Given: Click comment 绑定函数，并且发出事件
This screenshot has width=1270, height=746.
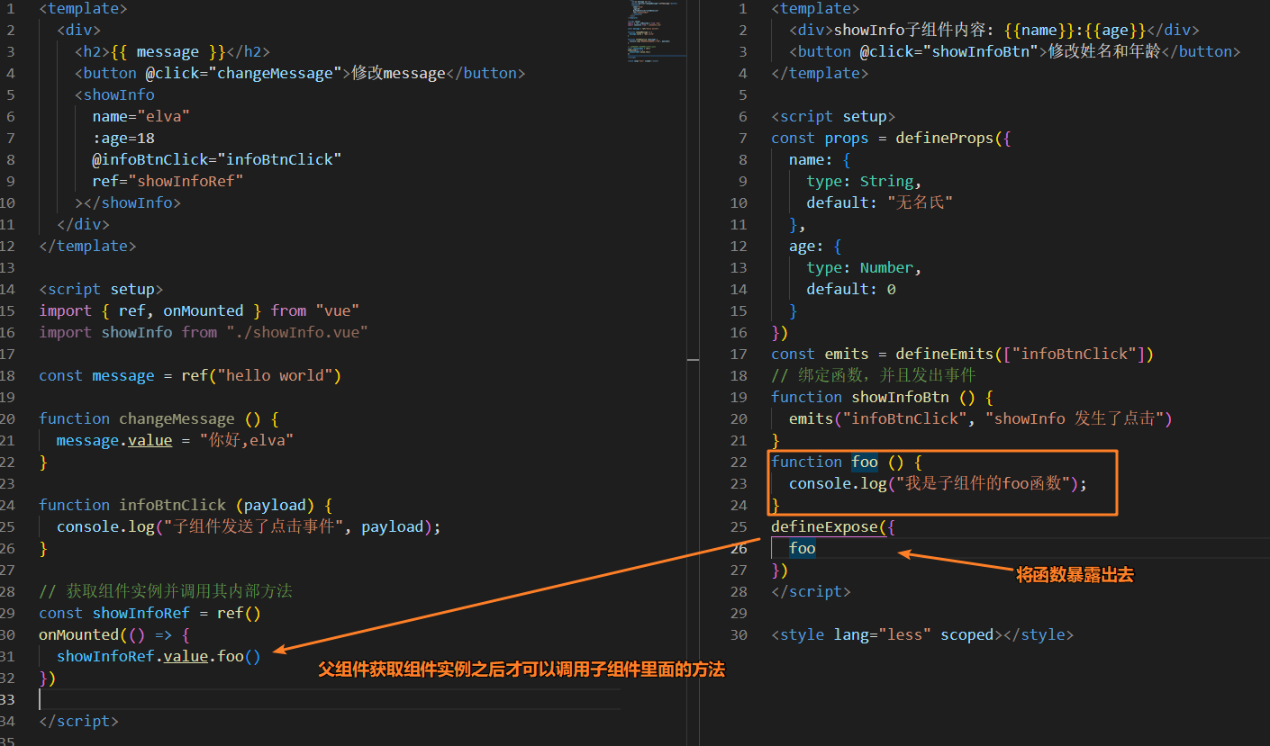Looking at the screenshot, I should coord(874,375).
